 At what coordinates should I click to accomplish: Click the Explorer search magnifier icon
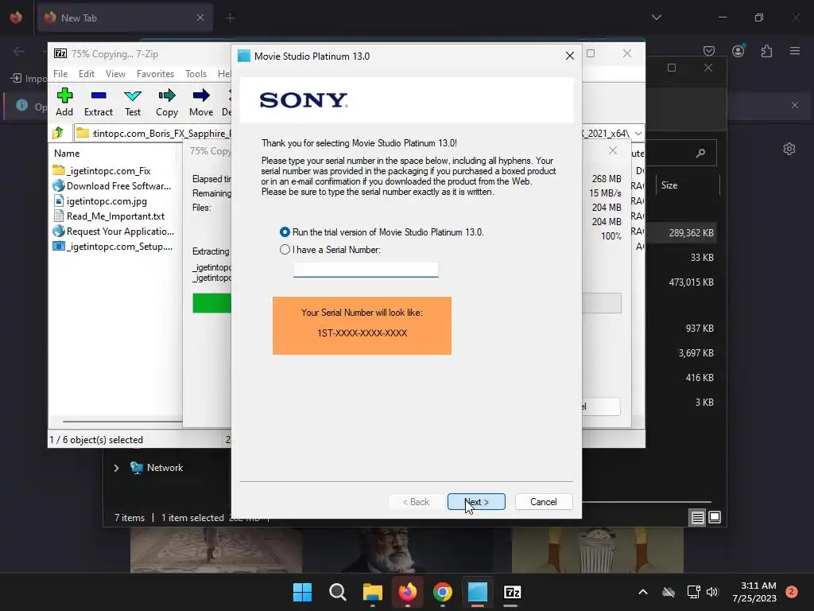[700, 153]
